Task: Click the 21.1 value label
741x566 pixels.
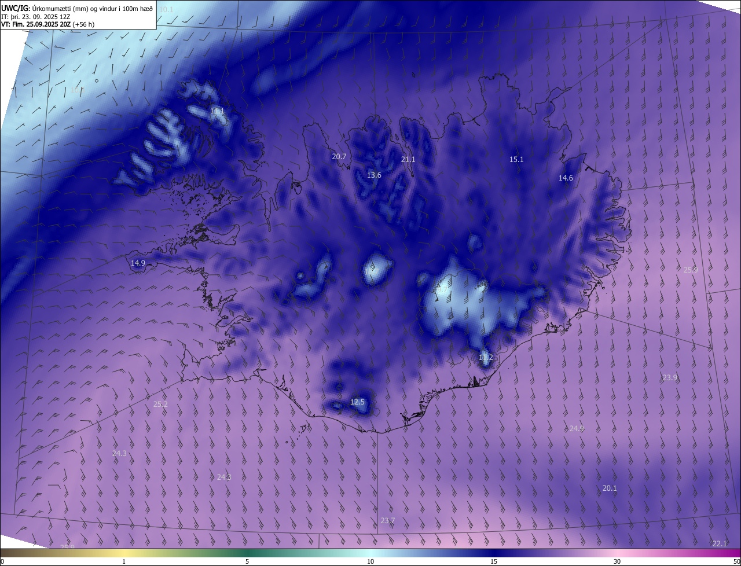Action: pyautogui.click(x=409, y=159)
